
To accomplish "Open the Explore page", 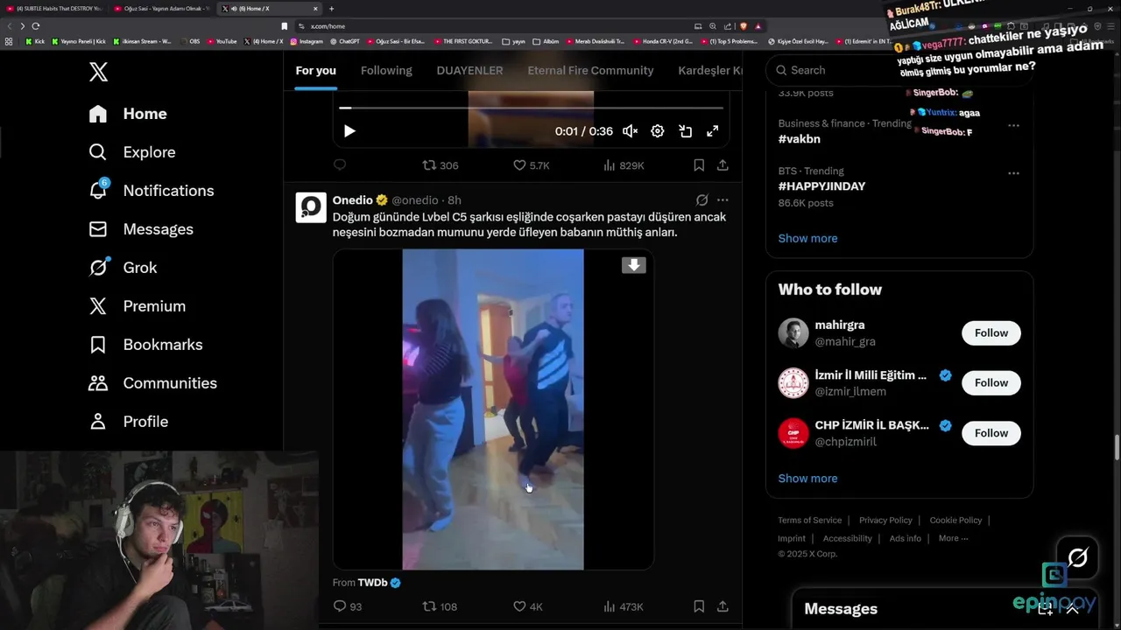I will pyautogui.click(x=132, y=152).
